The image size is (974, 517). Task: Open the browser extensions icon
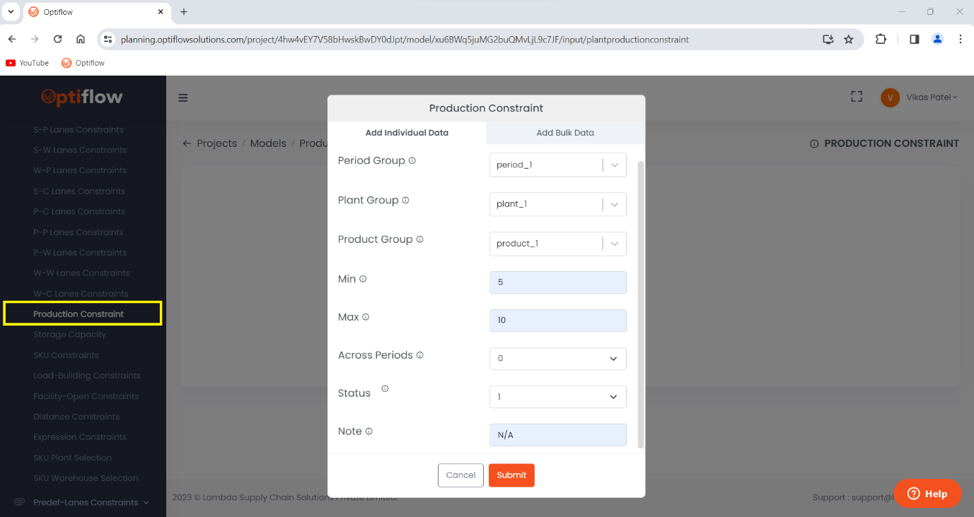881,40
